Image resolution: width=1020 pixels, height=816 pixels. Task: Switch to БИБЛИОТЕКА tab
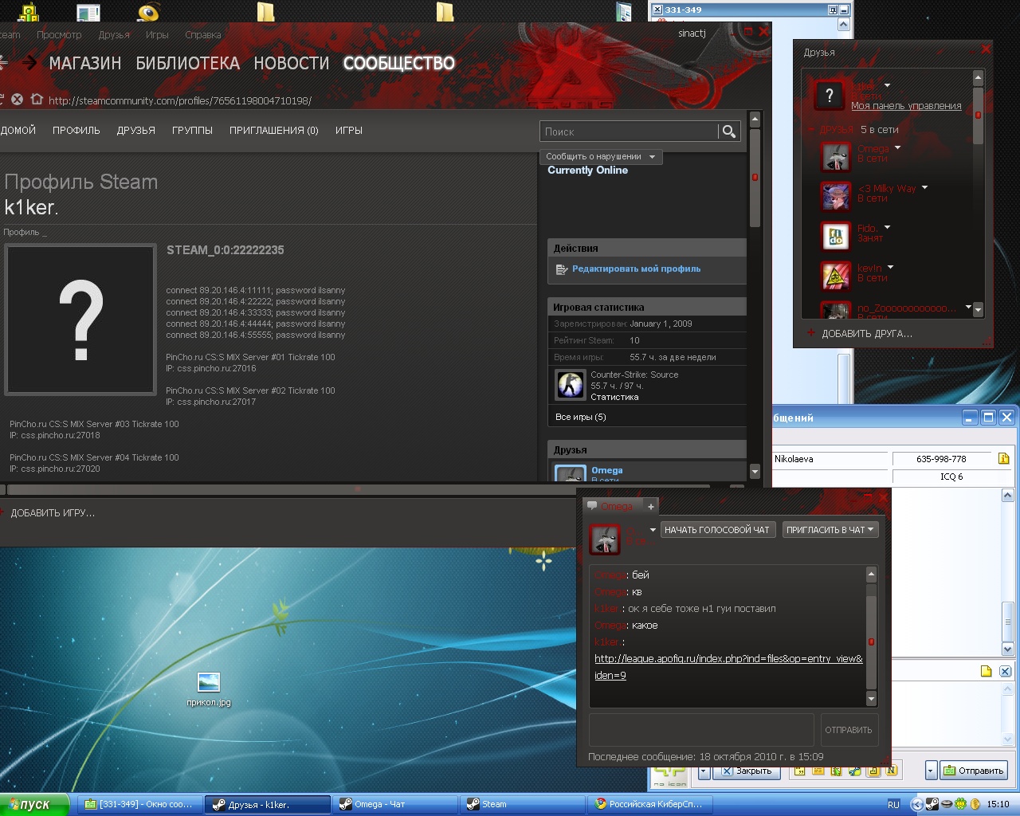pyautogui.click(x=187, y=63)
